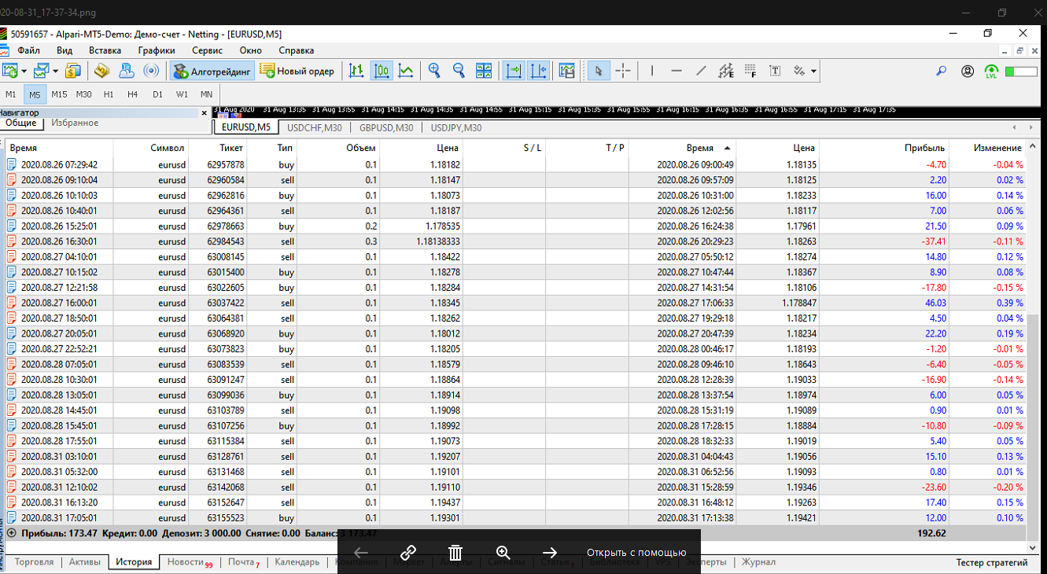Image resolution: width=1047 pixels, height=574 pixels.
Task: Toggle the Алготрейдинг button
Action: pyautogui.click(x=212, y=71)
